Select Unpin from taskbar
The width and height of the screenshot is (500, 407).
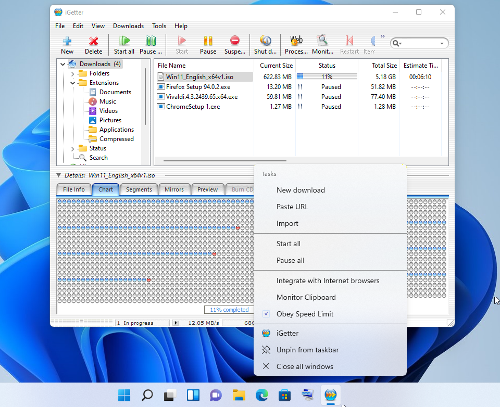(x=307, y=350)
